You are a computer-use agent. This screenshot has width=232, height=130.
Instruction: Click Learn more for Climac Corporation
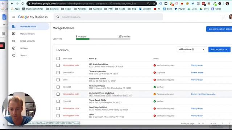(x=197, y=73)
